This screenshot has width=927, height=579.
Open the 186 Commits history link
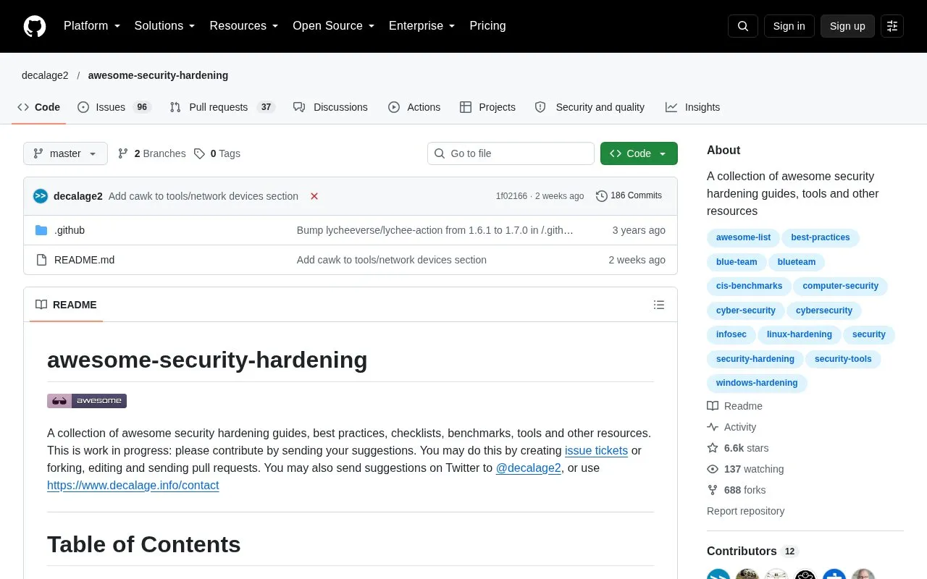tap(629, 195)
